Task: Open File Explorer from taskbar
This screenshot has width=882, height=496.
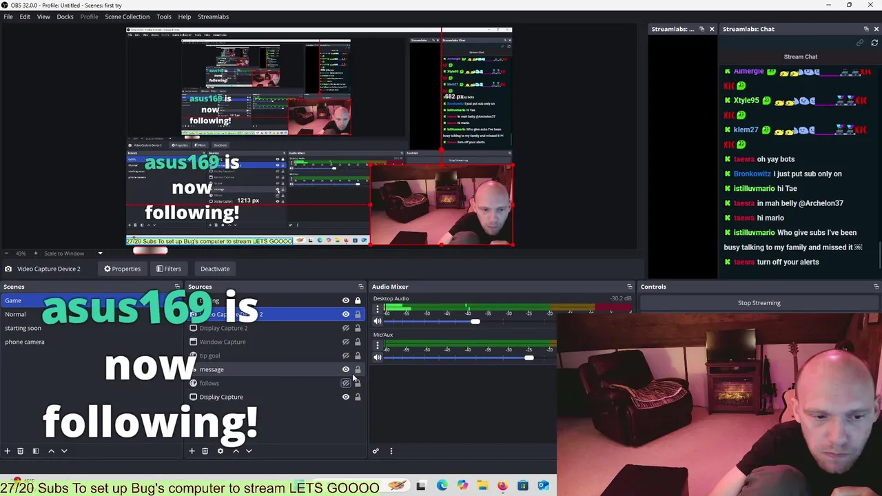Action: (482, 486)
